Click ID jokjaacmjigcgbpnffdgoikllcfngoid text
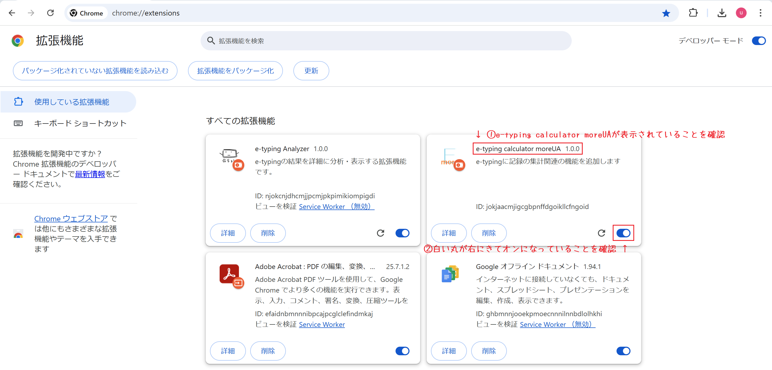 532,206
